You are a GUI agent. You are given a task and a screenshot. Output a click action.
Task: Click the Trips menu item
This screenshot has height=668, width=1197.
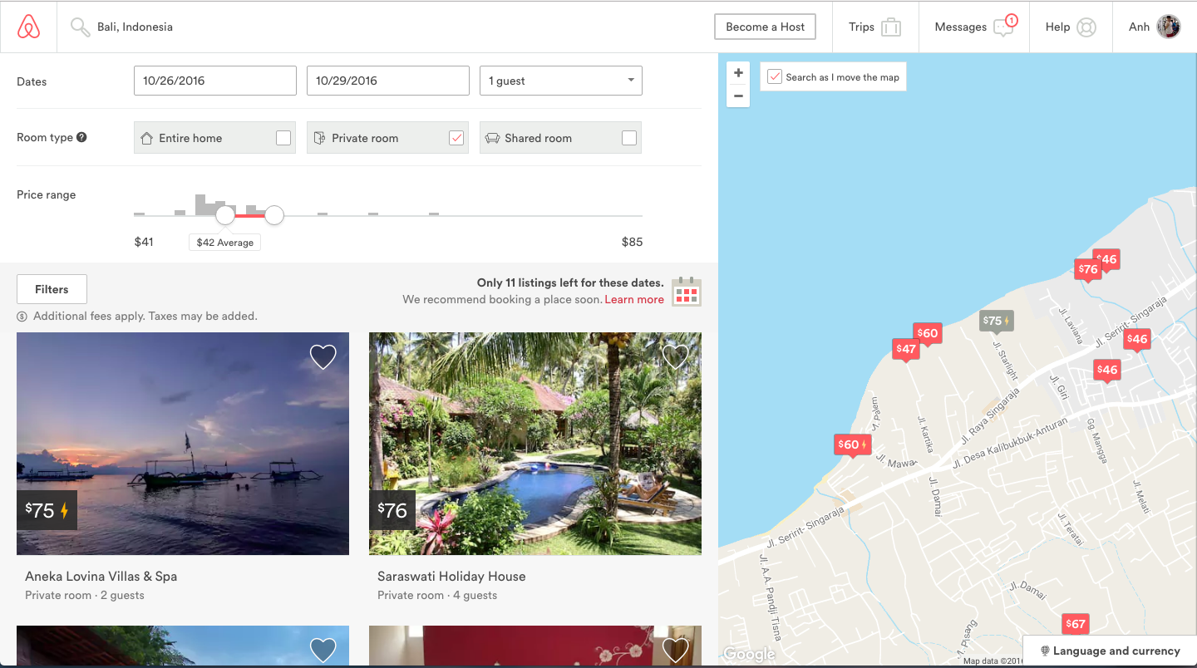pyautogui.click(x=875, y=27)
